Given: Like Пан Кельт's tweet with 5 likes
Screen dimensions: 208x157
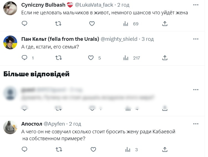Looking at the screenshot, I should [x=91, y=58].
